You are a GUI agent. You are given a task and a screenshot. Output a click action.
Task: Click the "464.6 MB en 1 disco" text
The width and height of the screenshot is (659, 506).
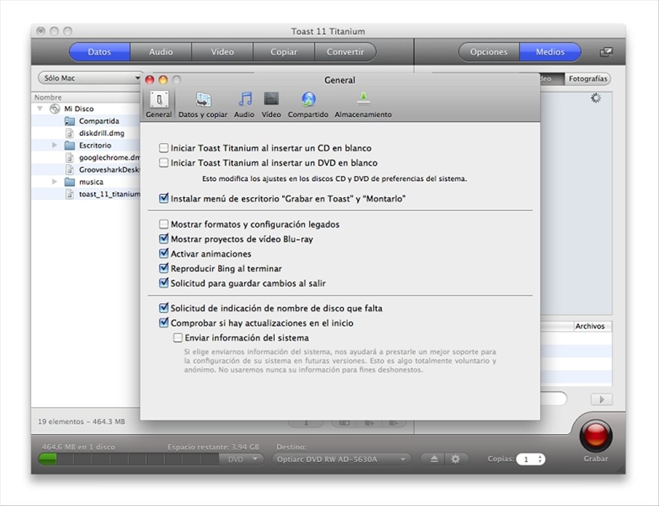click(78, 447)
